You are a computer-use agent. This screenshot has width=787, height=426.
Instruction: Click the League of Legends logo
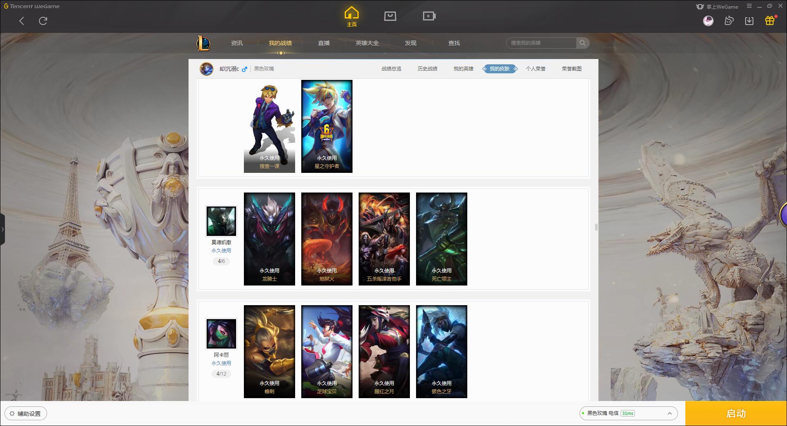click(x=204, y=43)
